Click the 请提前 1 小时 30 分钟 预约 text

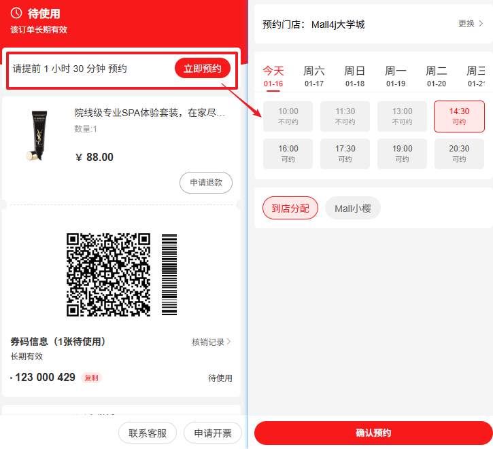(x=69, y=69)
